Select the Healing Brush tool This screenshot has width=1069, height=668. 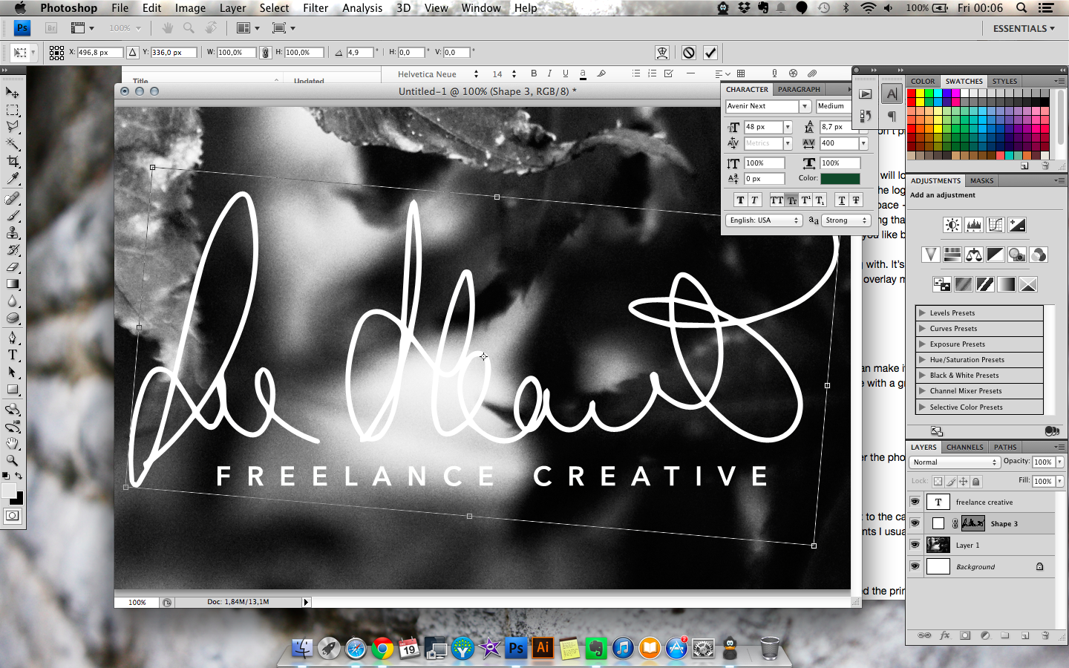pos(13,199)
